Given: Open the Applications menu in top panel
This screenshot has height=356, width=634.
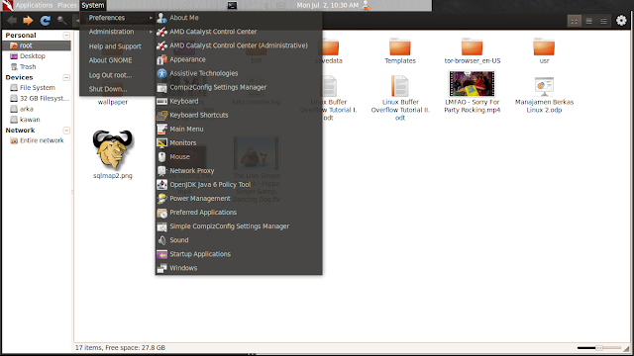Looking at the screenshot, I should pos(34,5).
